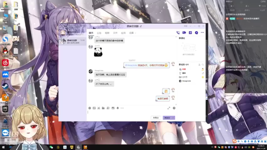Open the dropdown chevron in the window title bar
267x150 pixels.
click(x=190, y=26)
